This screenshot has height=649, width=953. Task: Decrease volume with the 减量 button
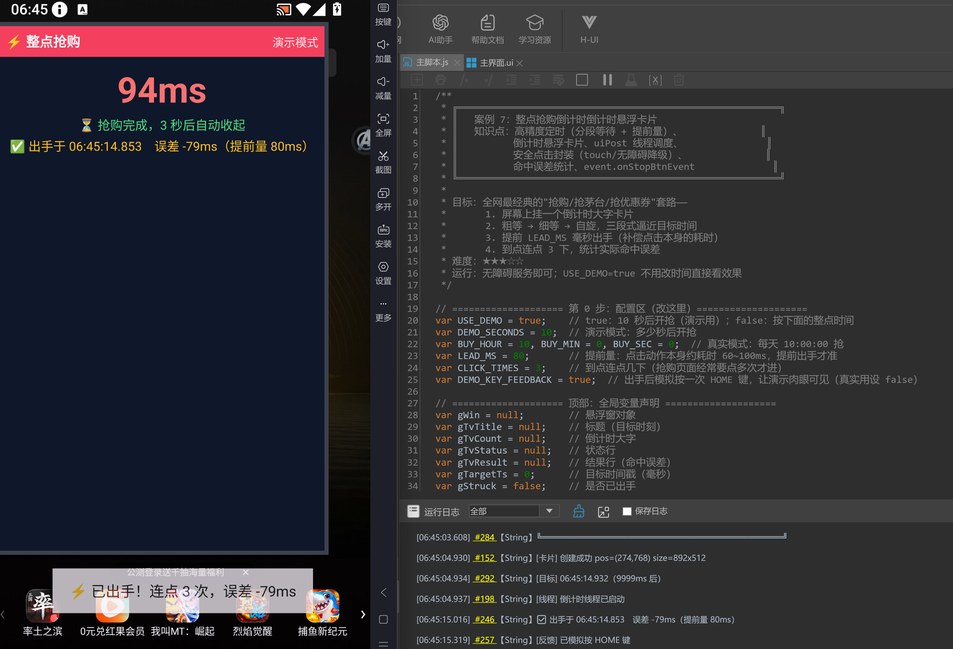coord(383,88)
